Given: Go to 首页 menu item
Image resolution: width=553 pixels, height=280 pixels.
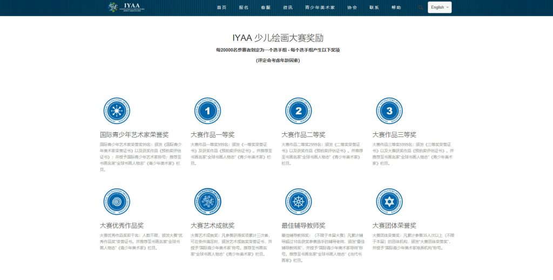Looking at the screenshot, I should click(x=221, y=8).
